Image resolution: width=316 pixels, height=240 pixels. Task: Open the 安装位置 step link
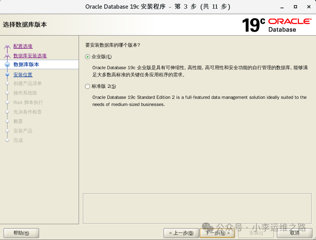(23, 75)
